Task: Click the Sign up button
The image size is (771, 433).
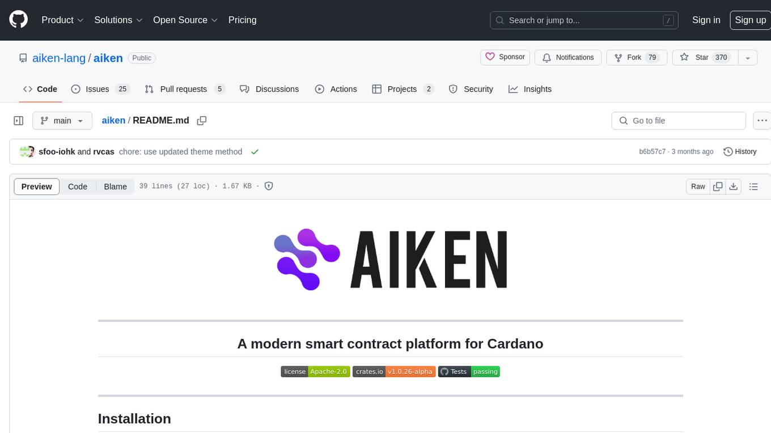Action: pos(750,20)
